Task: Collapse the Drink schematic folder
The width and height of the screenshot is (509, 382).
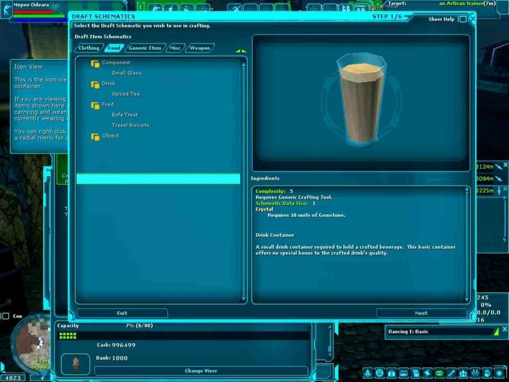Action: (95, 84)
